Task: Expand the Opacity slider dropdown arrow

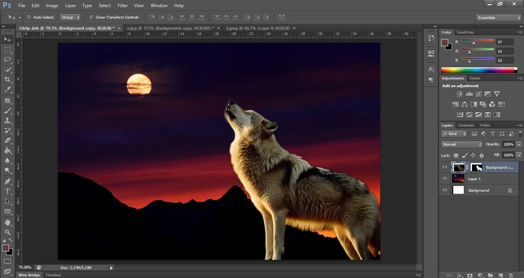Action: pos(519,145)
